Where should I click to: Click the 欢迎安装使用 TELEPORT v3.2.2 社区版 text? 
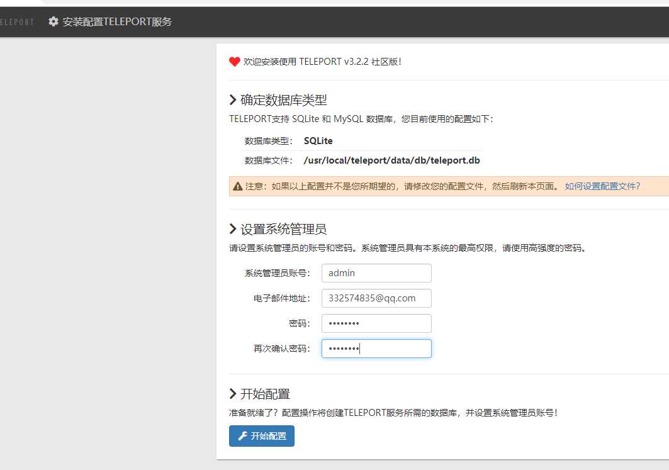322,62
